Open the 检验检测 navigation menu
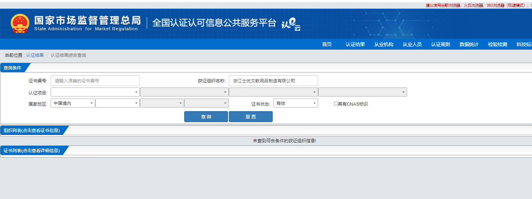 click(498, 45)
